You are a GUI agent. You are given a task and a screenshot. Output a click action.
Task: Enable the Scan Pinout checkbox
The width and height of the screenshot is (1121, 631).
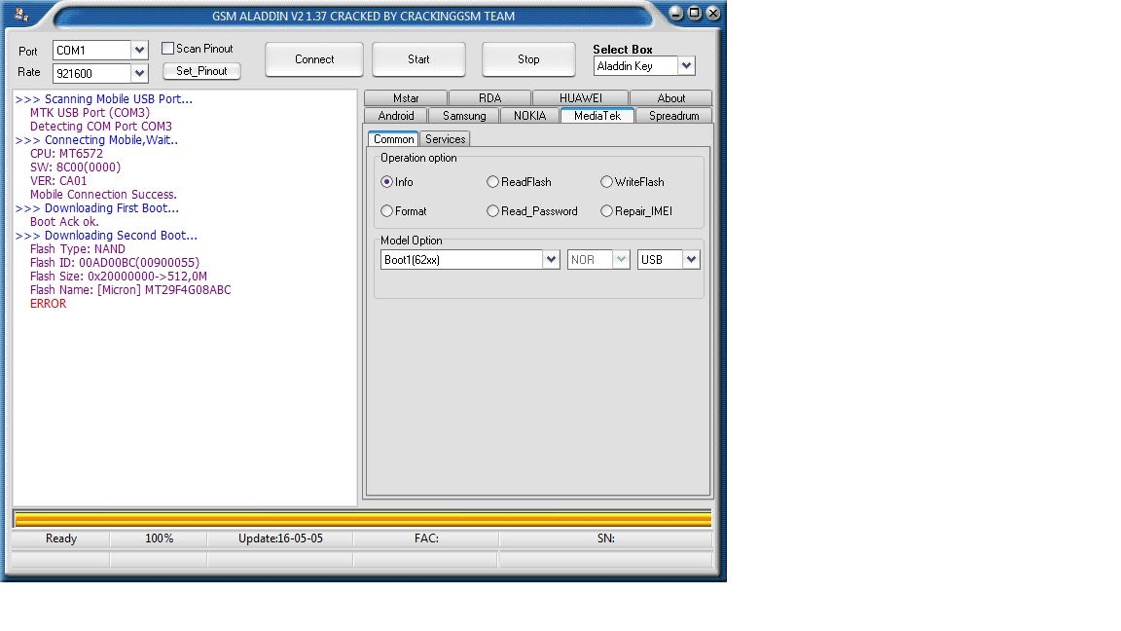pos(168,48)
